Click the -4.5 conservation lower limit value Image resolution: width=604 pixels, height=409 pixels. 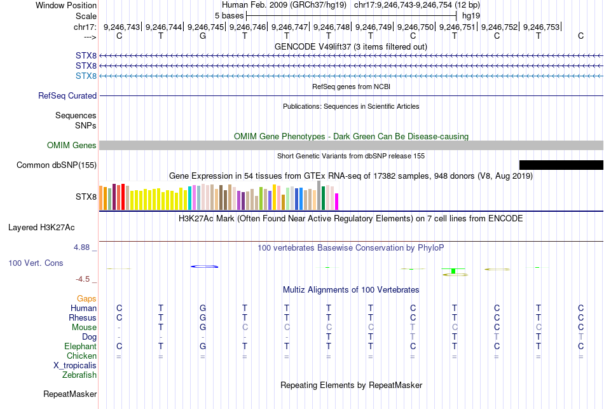[83, 279]
